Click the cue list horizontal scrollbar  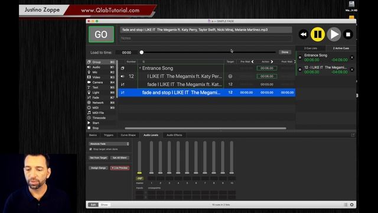[x=206, y=128]
